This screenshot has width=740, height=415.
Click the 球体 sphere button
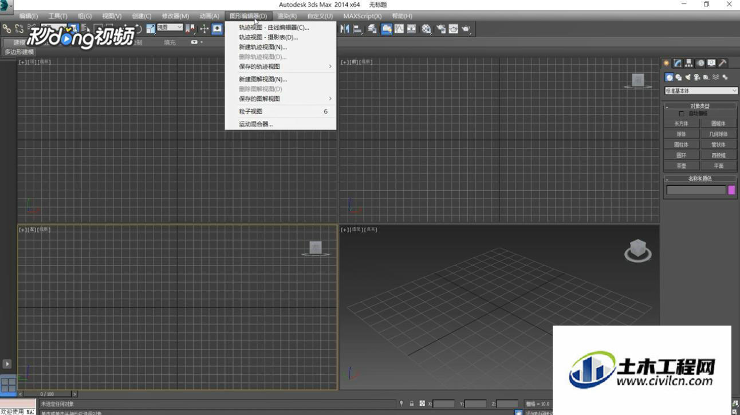(682, 134)
